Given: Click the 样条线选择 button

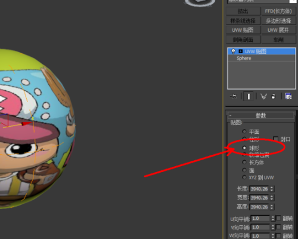Looking at the screenshot, I should [x=243, y=21].
